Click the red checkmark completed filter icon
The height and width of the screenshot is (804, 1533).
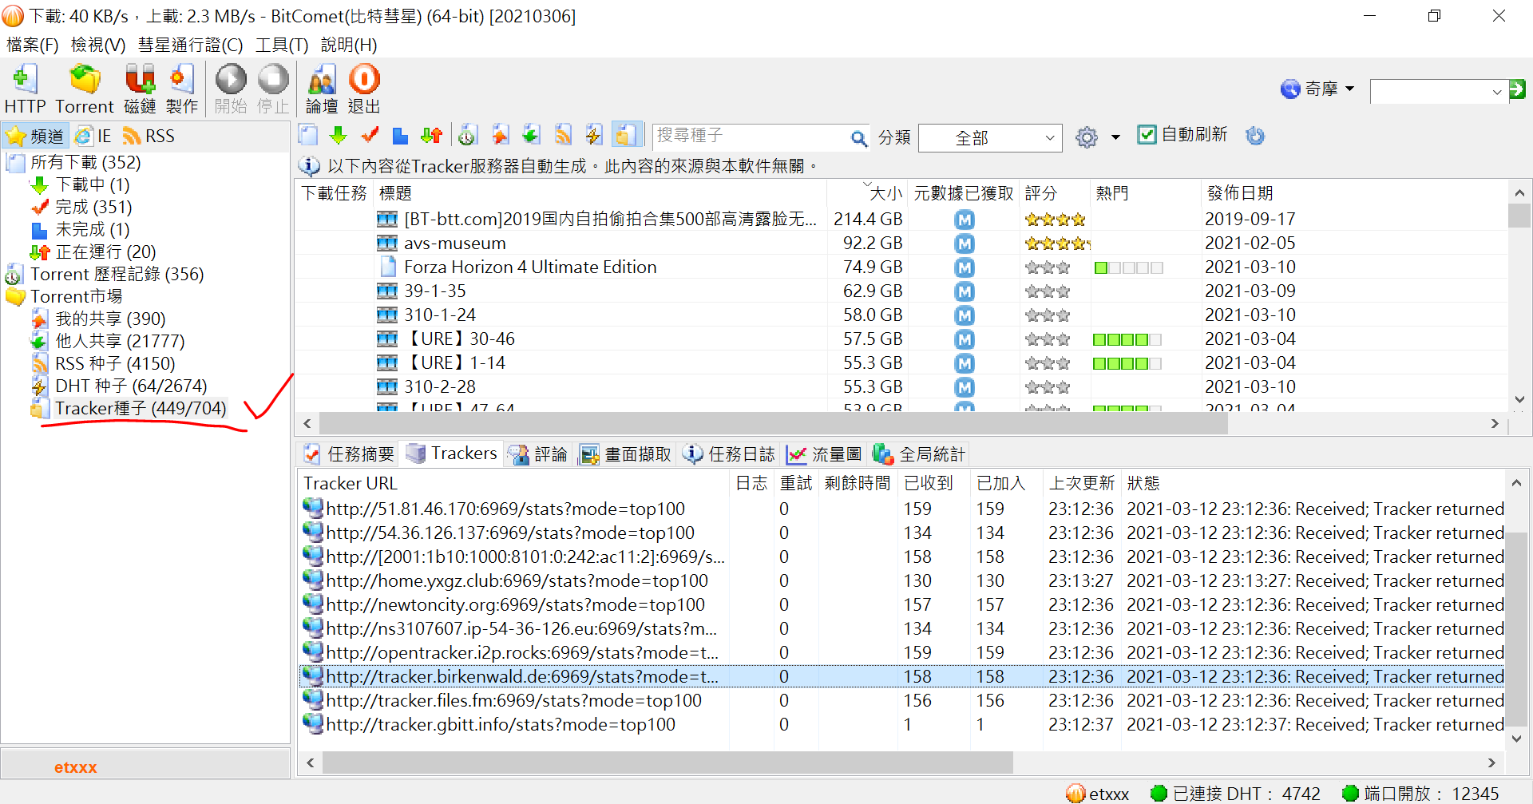point(370,136)
